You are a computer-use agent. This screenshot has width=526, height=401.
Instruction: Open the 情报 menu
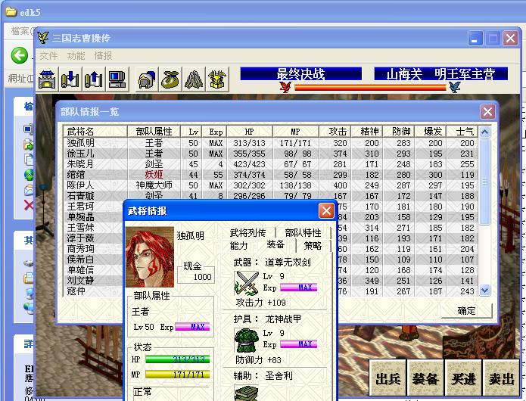pos(103,56)
